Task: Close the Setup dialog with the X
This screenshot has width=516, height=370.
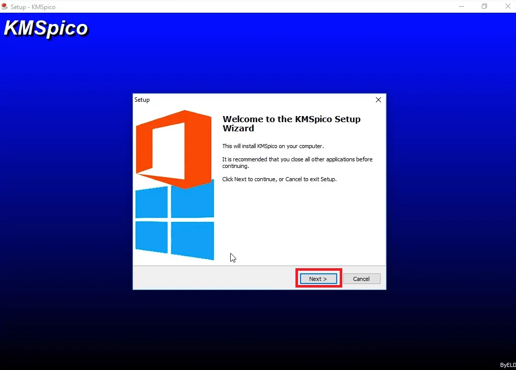Action: 378,100
